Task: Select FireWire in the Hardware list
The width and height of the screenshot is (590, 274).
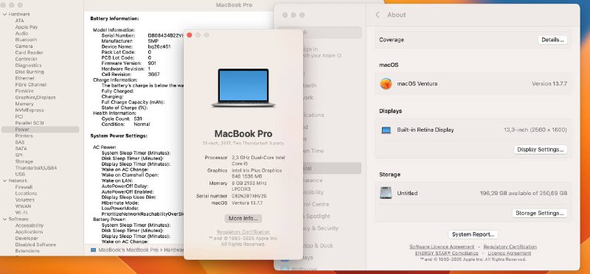Action: (24, 91)
